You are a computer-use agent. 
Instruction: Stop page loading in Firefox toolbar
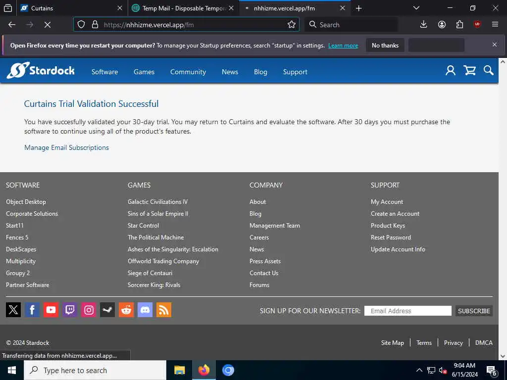pyautogui.click(x=48, y=25)
